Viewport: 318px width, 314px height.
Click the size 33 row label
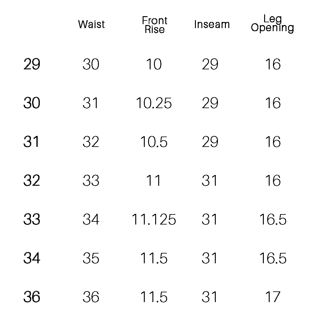click(32, 220)
